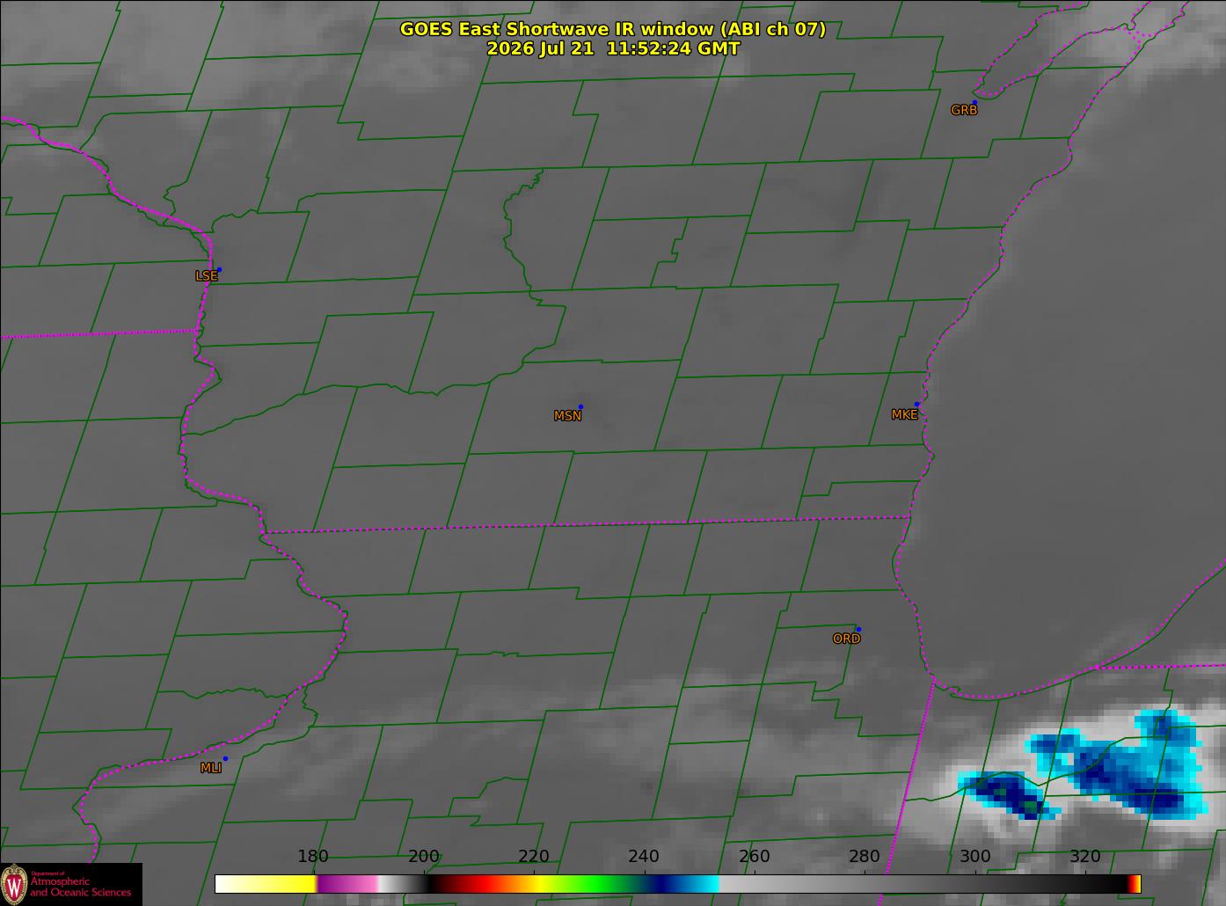Viewport: 1226px width, 906px height.
Task: Click the UW Atmospheric and Oceanic Sciences logo
Action: coord(70,884)
